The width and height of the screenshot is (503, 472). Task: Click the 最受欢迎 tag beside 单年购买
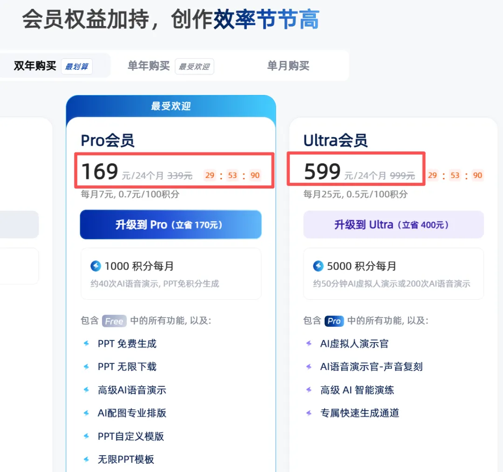(x=194, y=67)
